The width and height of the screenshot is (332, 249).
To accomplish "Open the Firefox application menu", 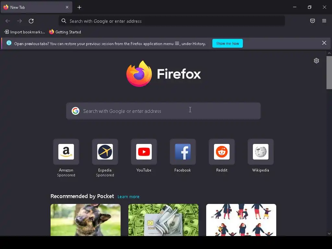I will coord(324,21).
